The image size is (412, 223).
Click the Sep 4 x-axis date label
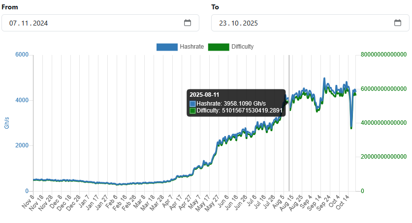point(306,201)
